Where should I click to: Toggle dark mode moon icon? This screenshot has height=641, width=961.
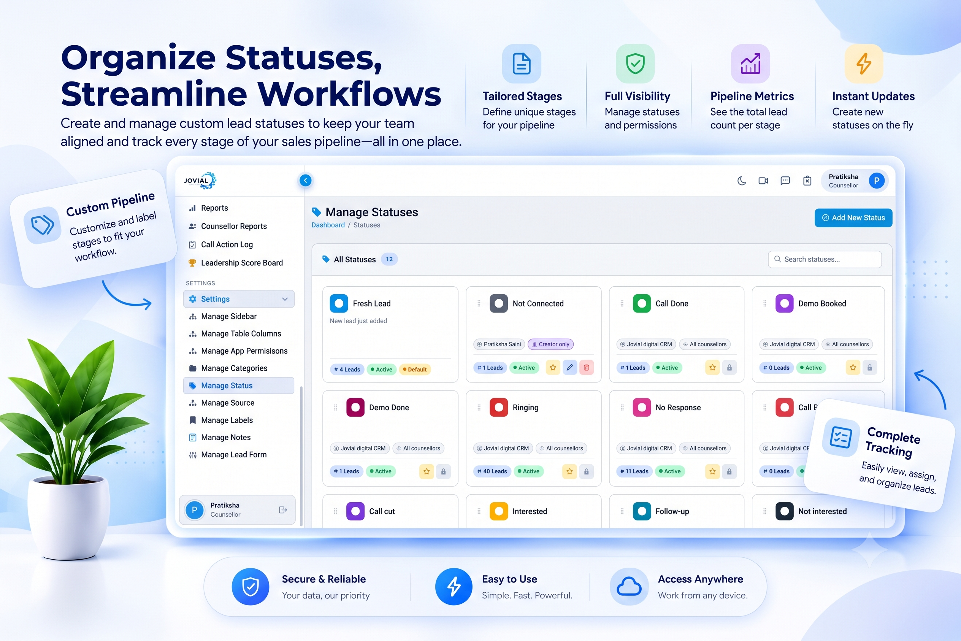(742, 181)
